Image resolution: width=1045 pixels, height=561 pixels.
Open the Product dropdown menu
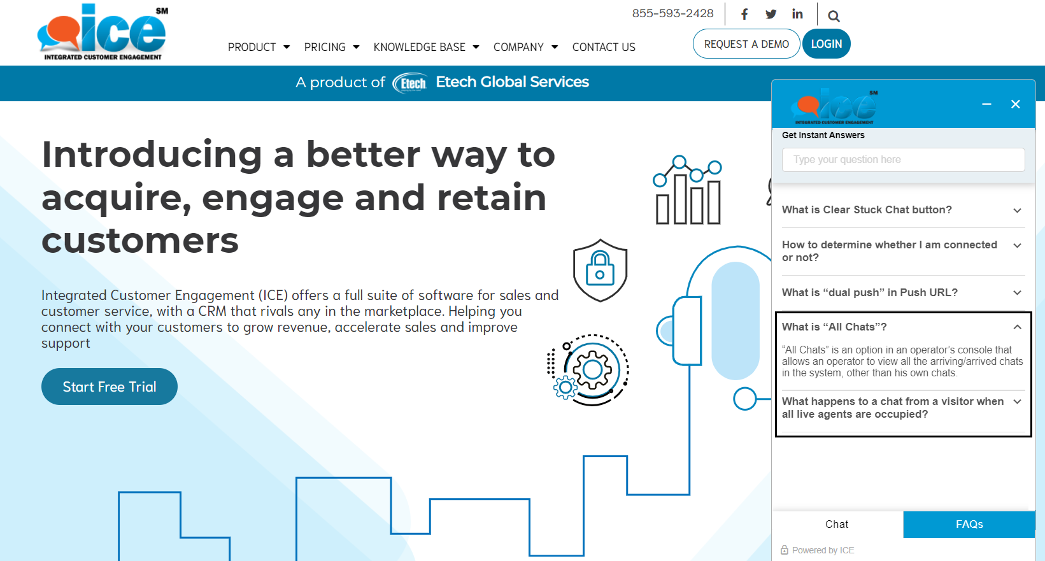(x=259, y=47)
